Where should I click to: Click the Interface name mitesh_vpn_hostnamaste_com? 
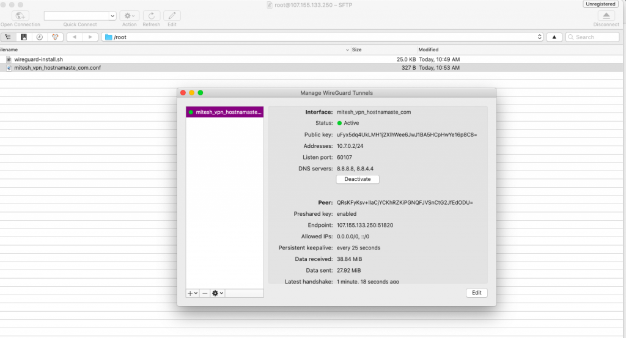coord(374,112)
